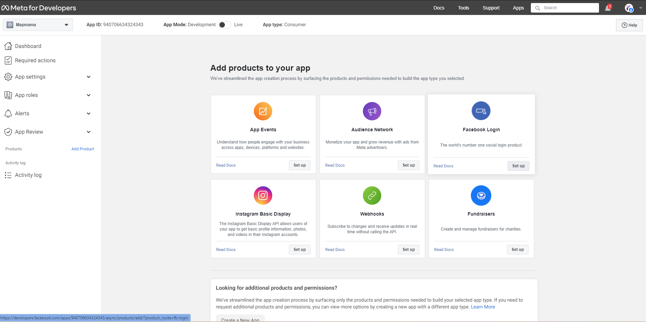Expand the Alerts section chevron
646x322 pixels.
89,114
